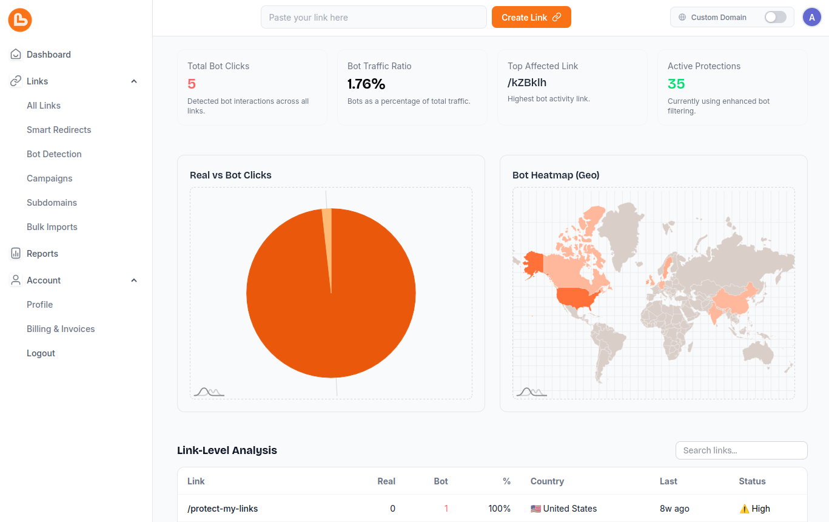Click Logout in sidebar
Screen dimensions: 829x522
click(41, 353)
